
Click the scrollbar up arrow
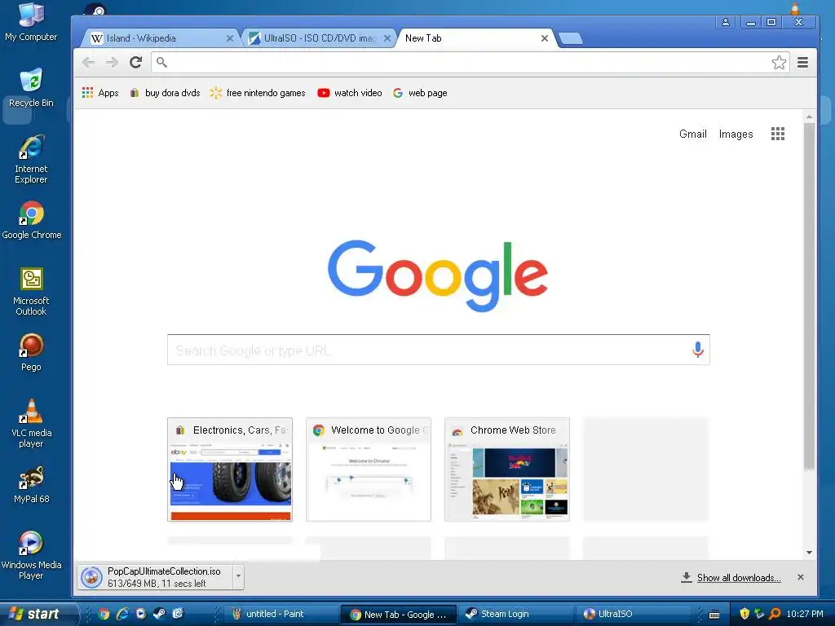click(809, 117)
